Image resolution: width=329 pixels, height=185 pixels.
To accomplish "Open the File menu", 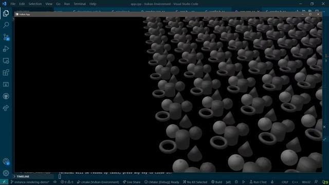I will pos(13,4).
